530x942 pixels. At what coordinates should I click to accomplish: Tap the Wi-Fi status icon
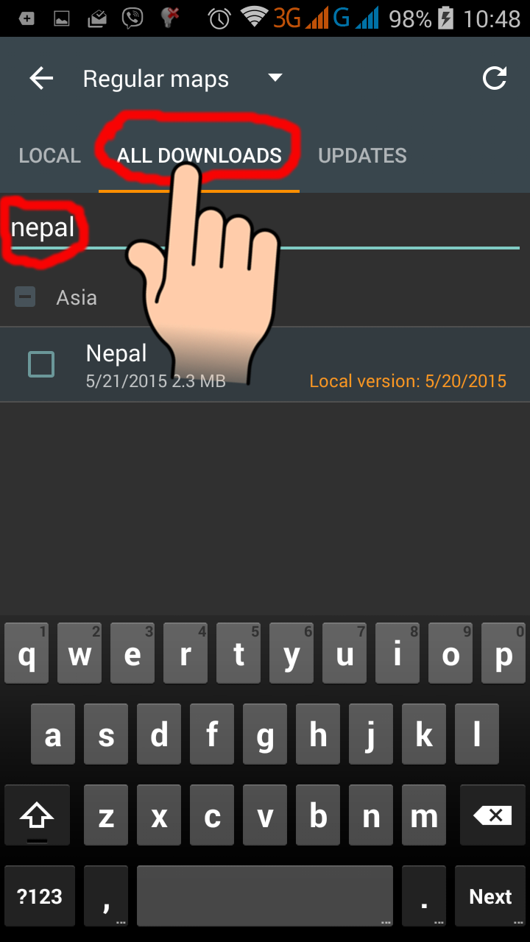[x=254, y=18]
